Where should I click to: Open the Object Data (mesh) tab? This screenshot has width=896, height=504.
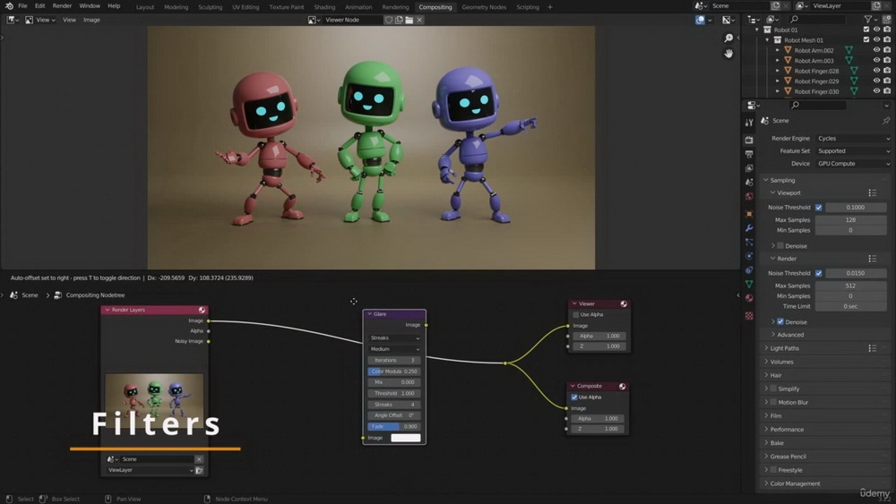coord(749,284)
